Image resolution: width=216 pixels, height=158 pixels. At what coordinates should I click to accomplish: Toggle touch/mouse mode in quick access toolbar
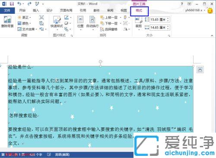tap(37, 4)
